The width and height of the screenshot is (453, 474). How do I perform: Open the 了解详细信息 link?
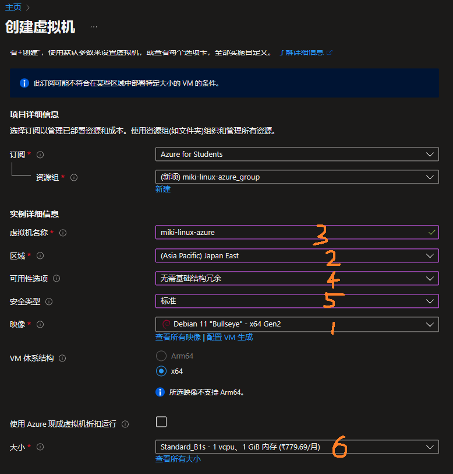tap(306, 52)
